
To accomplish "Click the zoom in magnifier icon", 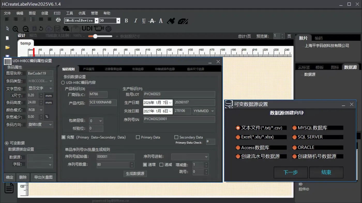I will click(x=16, y=29).
